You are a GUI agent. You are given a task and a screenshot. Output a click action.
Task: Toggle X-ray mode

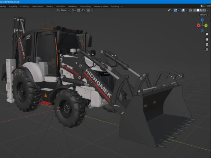[191, 10]
